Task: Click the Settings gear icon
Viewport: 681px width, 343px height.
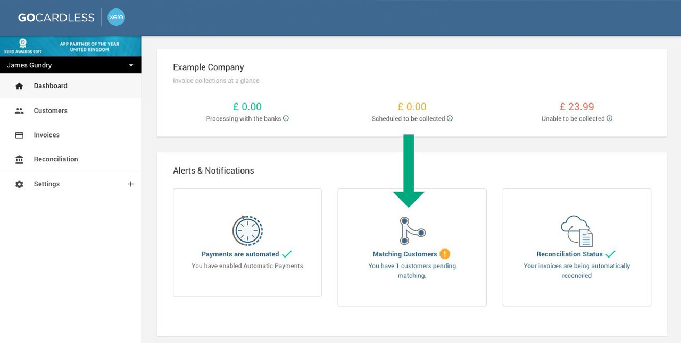Action: [x=19, y=184]
